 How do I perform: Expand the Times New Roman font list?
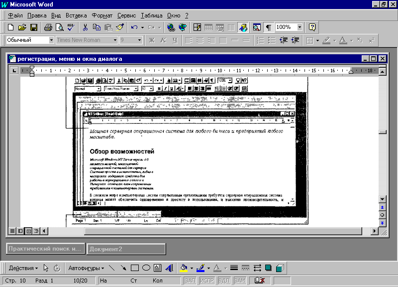click(x=115, y=40)
